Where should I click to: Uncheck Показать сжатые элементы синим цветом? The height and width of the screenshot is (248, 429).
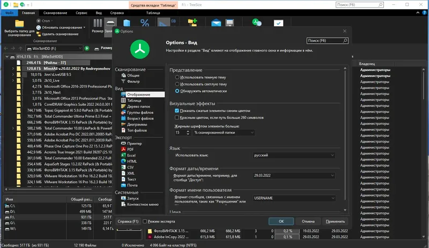pyautogui.click(x=177, y=111)
